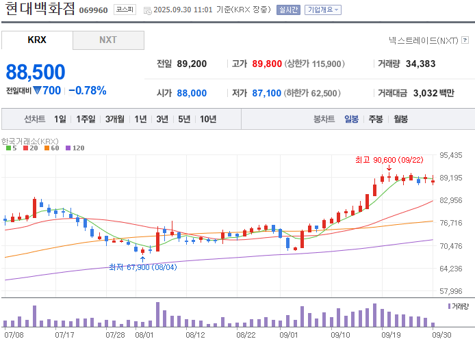Click the orange 60-day moving average legend
The width and height of the screenshot is (475, 339).
tap(51, 148)
